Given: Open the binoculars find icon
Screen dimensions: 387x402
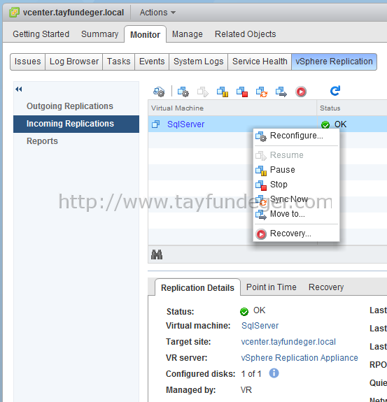Looking at the screenshot, I should 157,254.
